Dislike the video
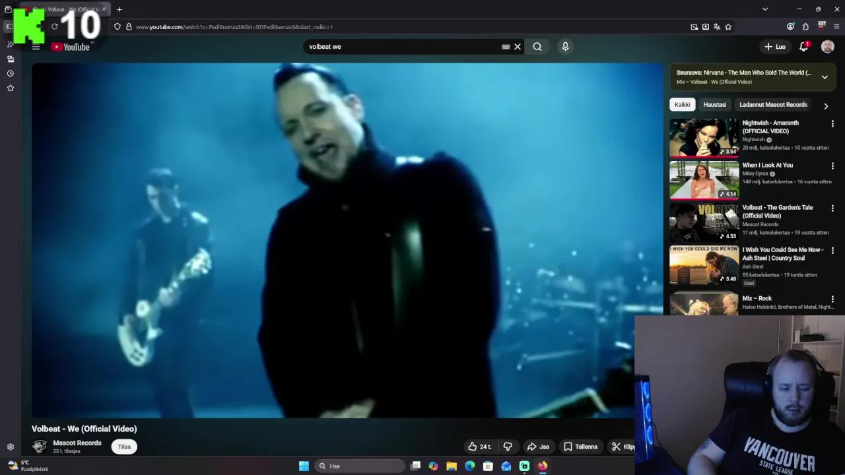 click(x=508, y=447)
